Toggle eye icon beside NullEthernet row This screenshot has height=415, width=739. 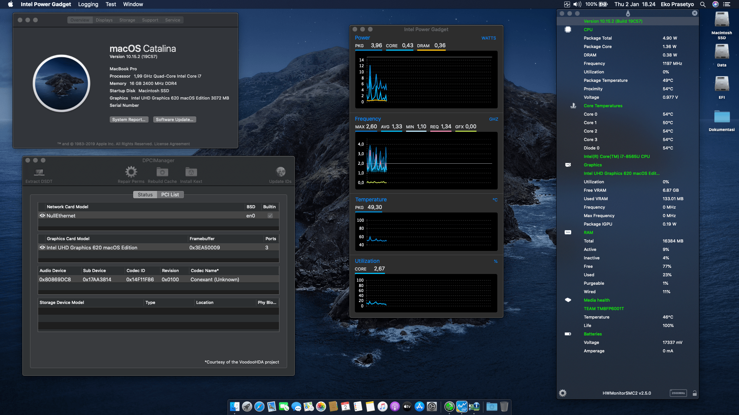click(x=42, y=216)
